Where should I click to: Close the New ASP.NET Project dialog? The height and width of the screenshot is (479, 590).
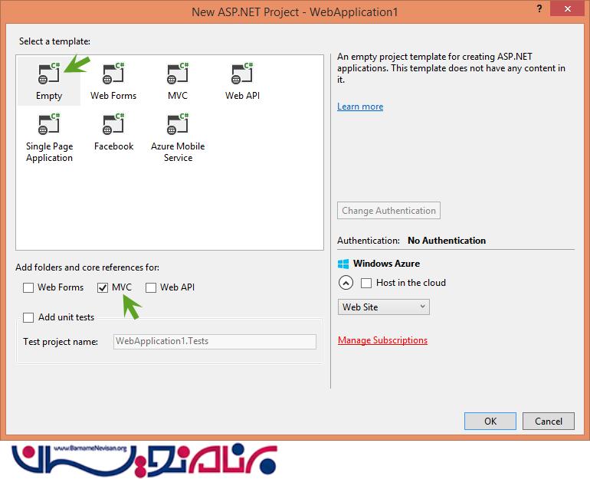tap(568, 8)
